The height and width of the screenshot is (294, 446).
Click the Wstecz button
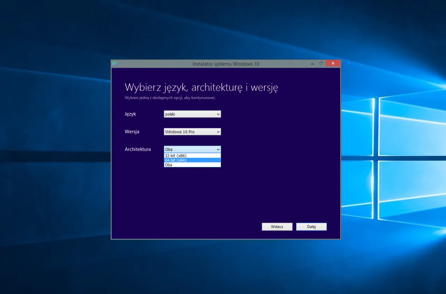pyautogui.click(x=277, y=226)
